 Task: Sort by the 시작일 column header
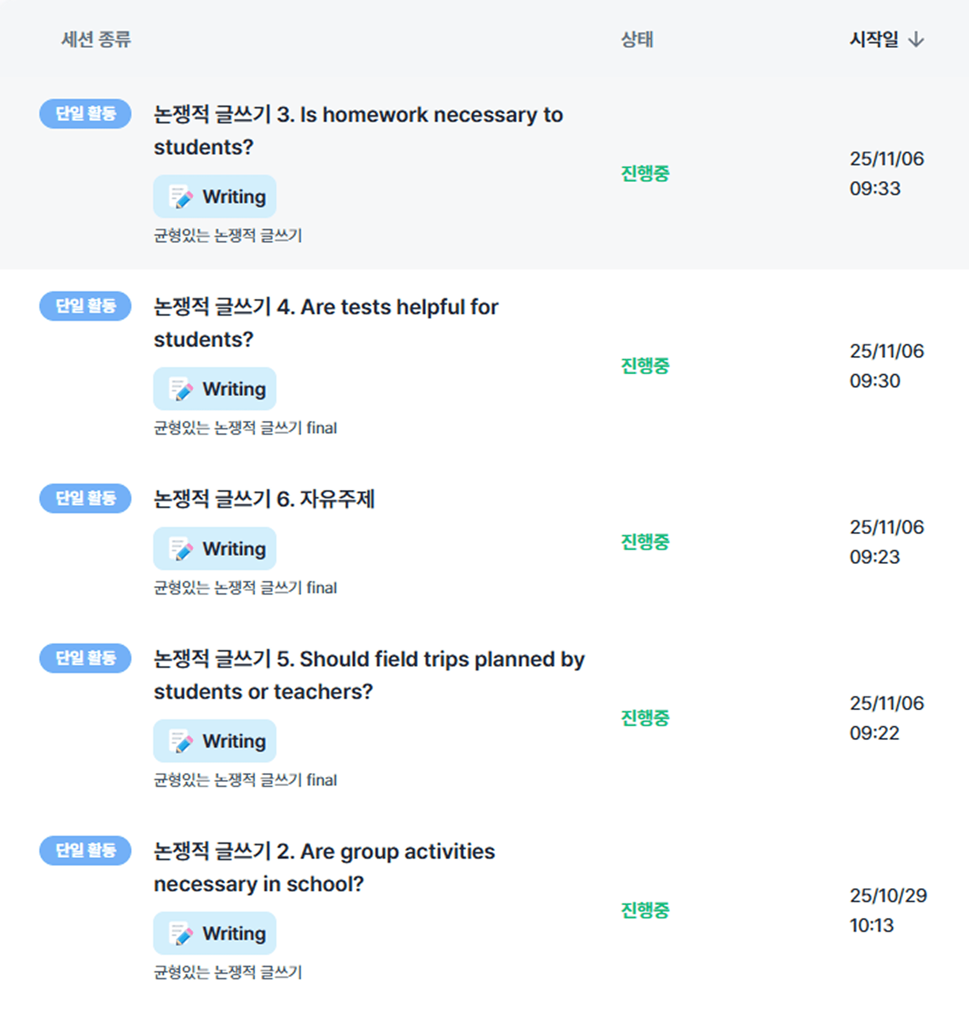coord(874,39)
